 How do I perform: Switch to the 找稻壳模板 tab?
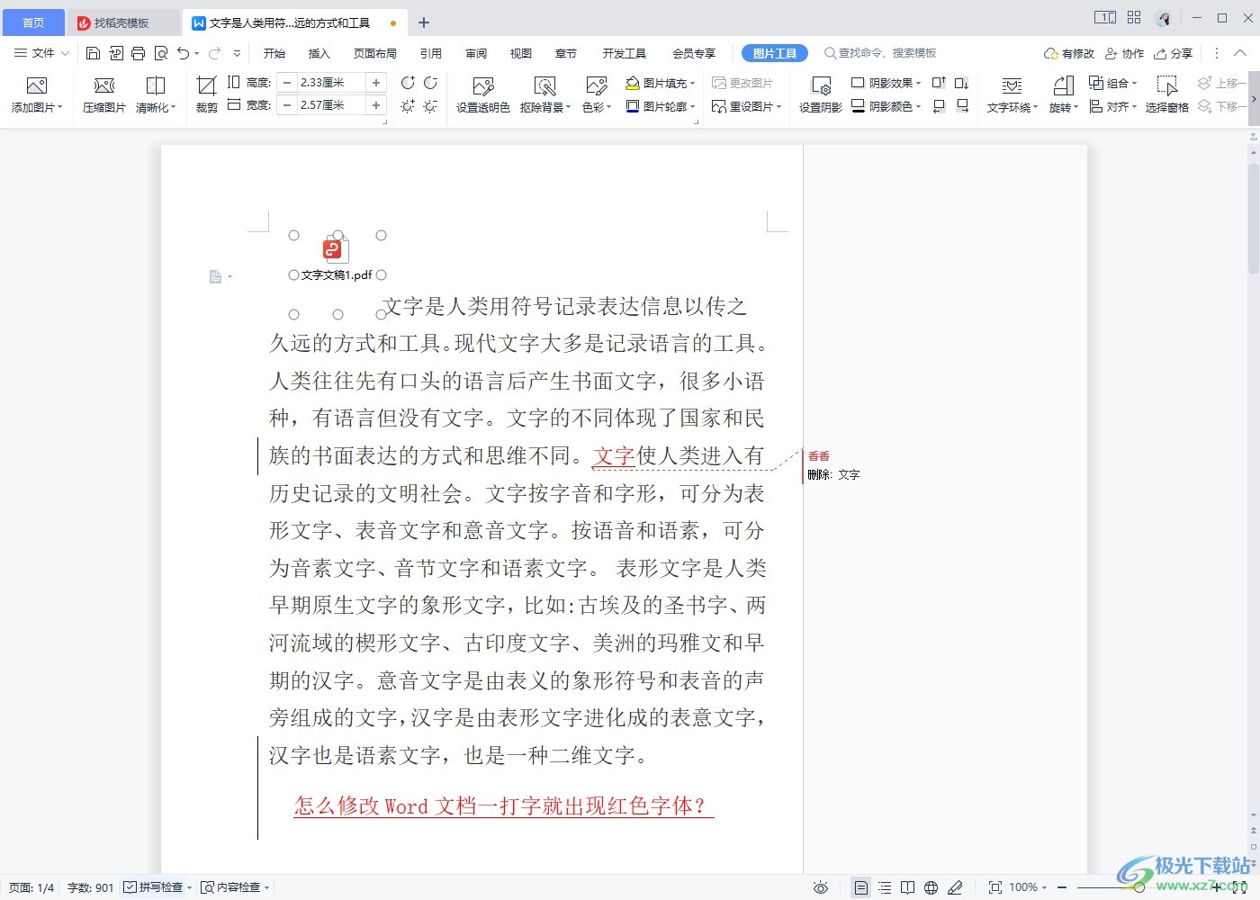[x=122, y=22]
